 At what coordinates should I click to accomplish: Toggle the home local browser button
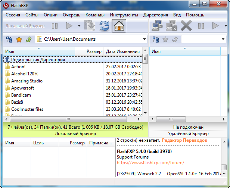tap(119, 26)
